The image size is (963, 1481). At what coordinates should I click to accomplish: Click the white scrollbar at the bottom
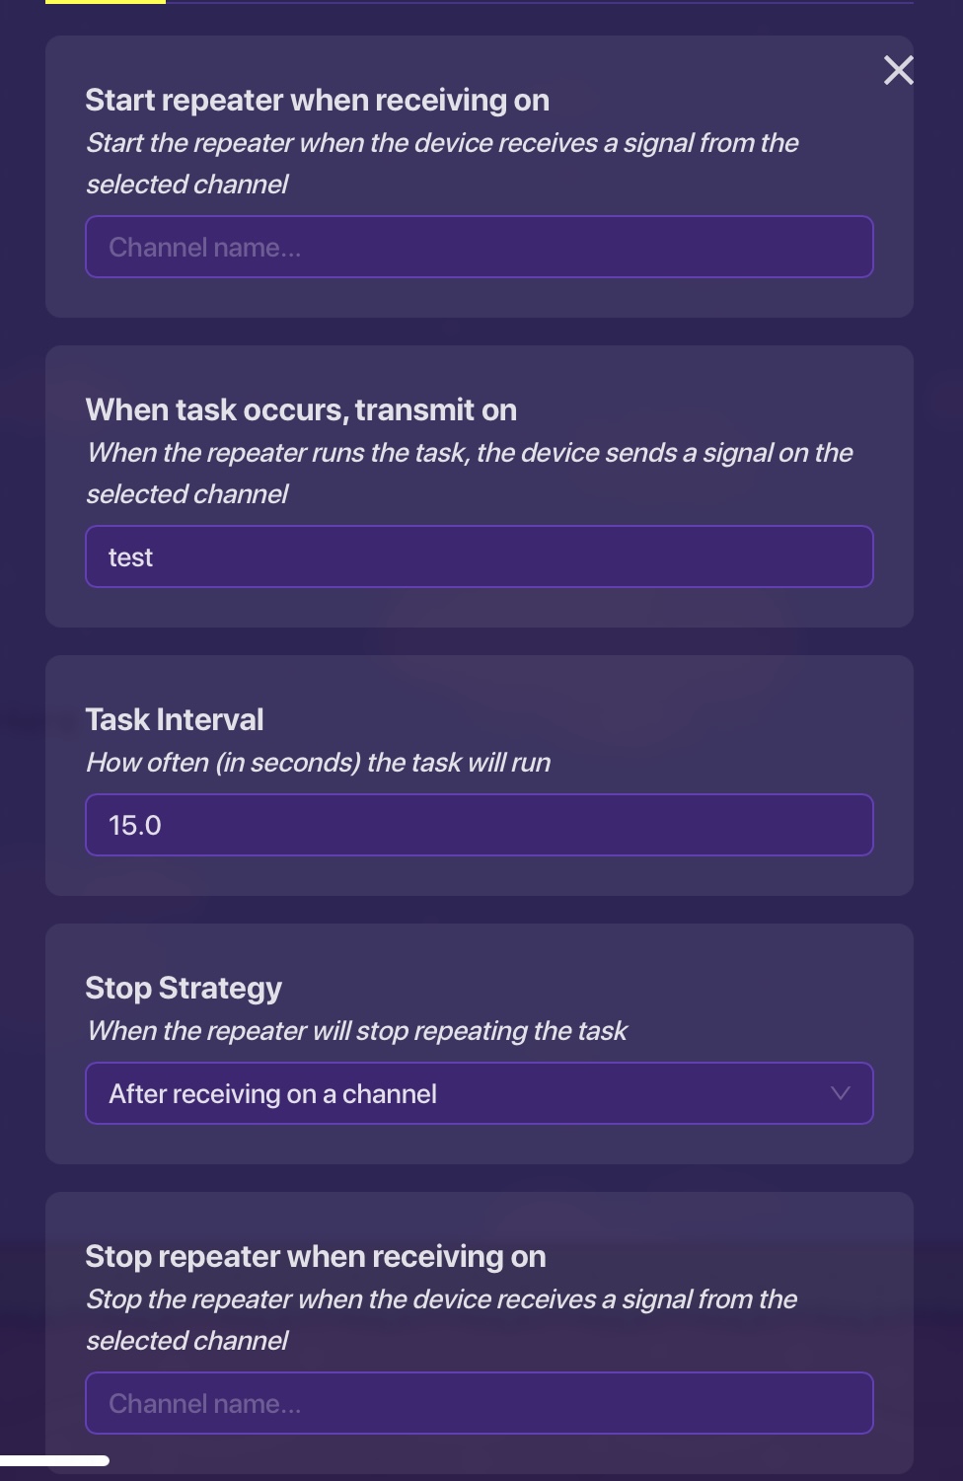pos(54,1460)
